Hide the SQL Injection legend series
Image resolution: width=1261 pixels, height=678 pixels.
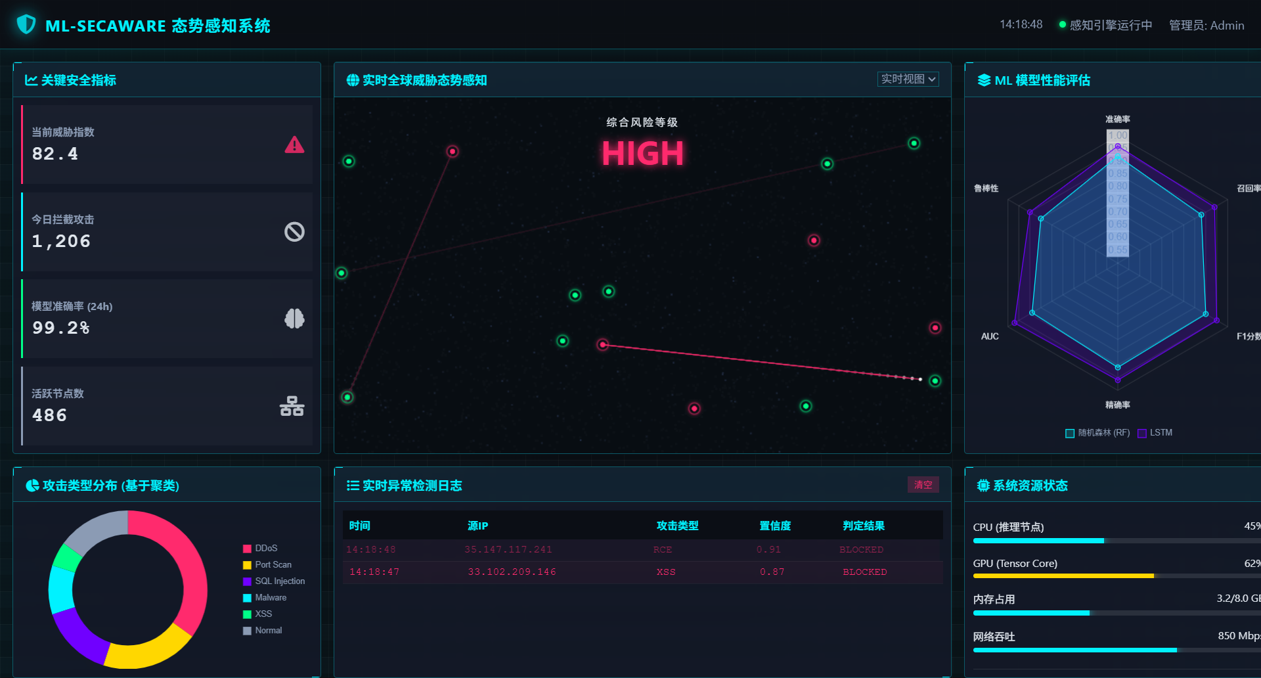273,581
